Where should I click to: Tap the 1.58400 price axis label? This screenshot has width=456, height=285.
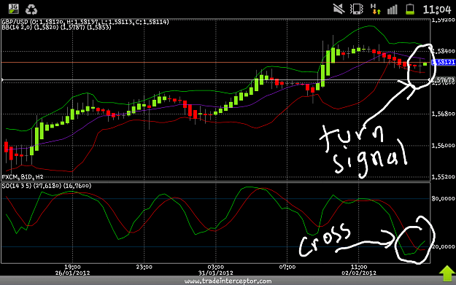pyautogui.click(x=443, y=51)
